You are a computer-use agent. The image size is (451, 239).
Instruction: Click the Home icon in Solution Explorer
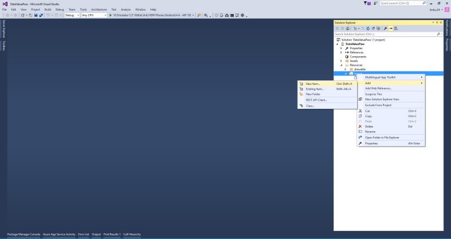coord(348,28)
